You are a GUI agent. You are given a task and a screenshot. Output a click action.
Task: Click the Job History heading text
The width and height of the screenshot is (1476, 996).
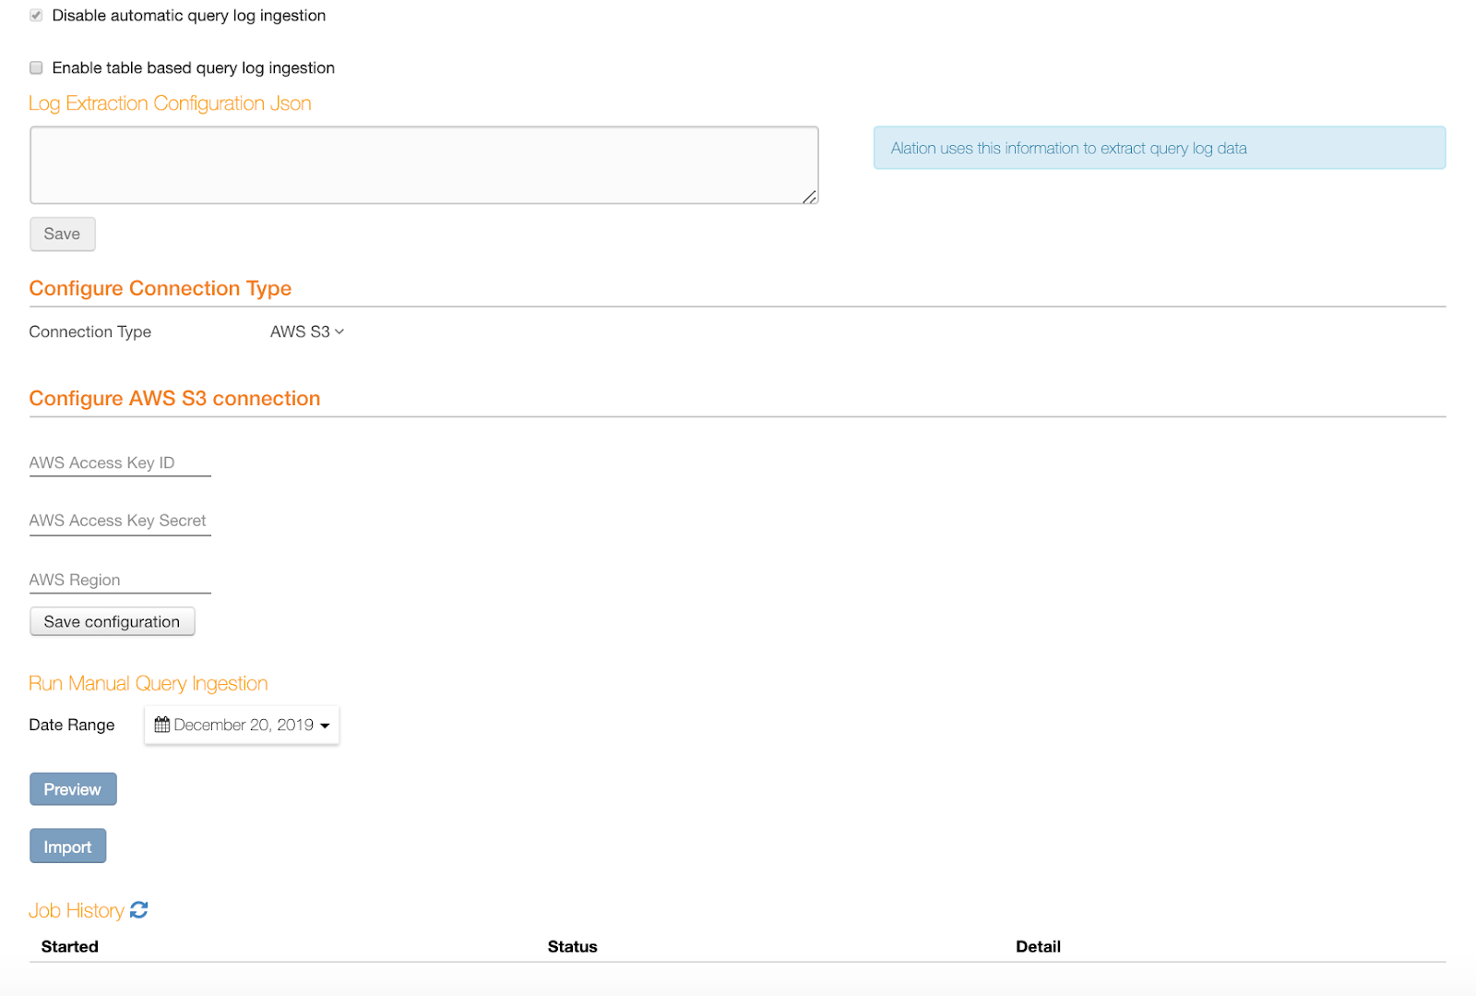click(x=77, y=910)
